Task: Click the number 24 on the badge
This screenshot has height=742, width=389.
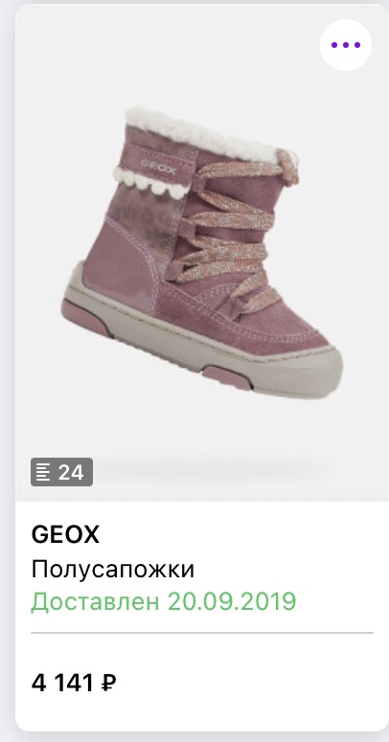Action: [x=71, y=472]
